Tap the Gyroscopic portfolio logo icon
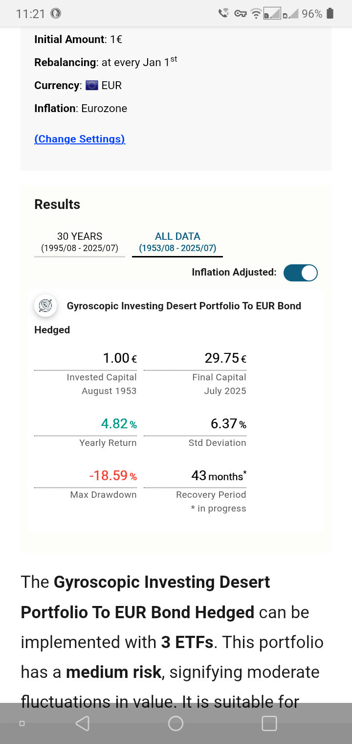 click(45, 306)
